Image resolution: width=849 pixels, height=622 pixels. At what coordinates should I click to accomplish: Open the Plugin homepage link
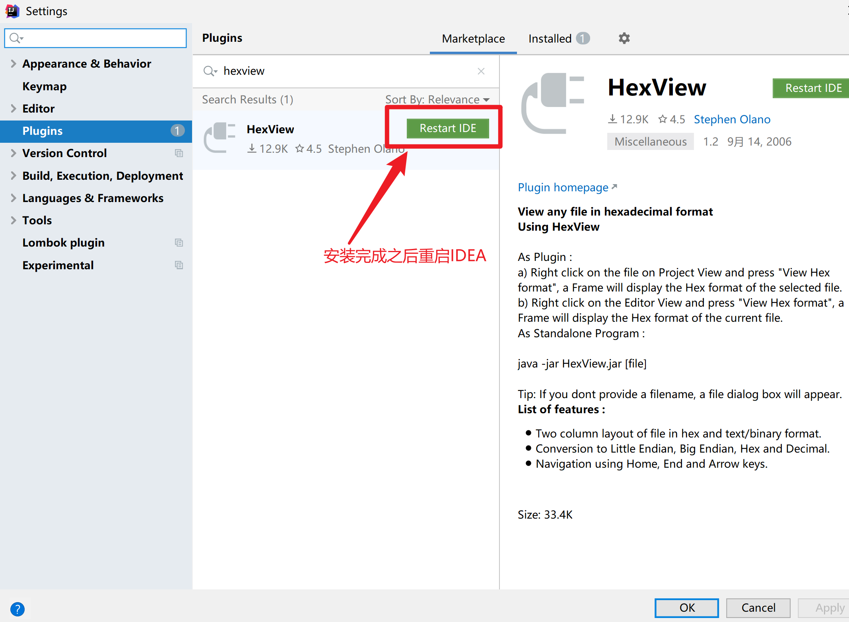click(x=563, y=187)
